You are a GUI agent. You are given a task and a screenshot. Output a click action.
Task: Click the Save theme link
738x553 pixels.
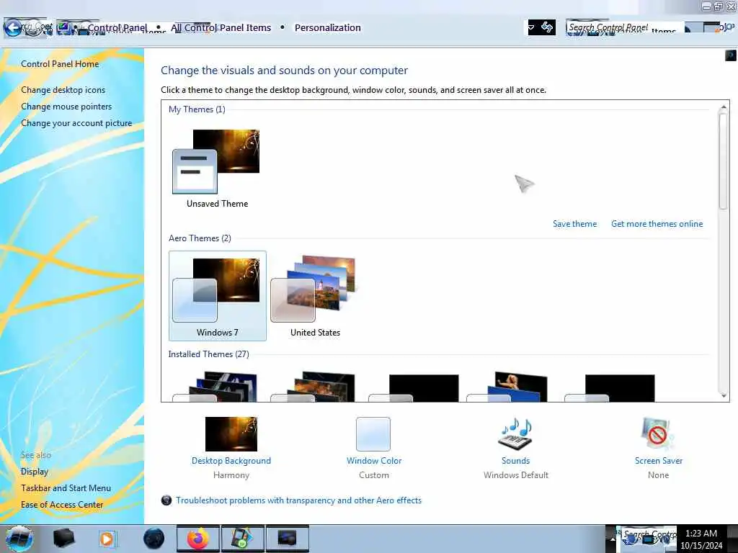tap(574, 224)
